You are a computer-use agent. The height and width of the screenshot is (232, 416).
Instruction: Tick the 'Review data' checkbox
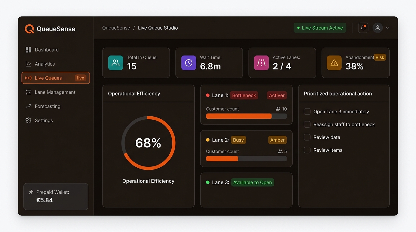(307, 137)
